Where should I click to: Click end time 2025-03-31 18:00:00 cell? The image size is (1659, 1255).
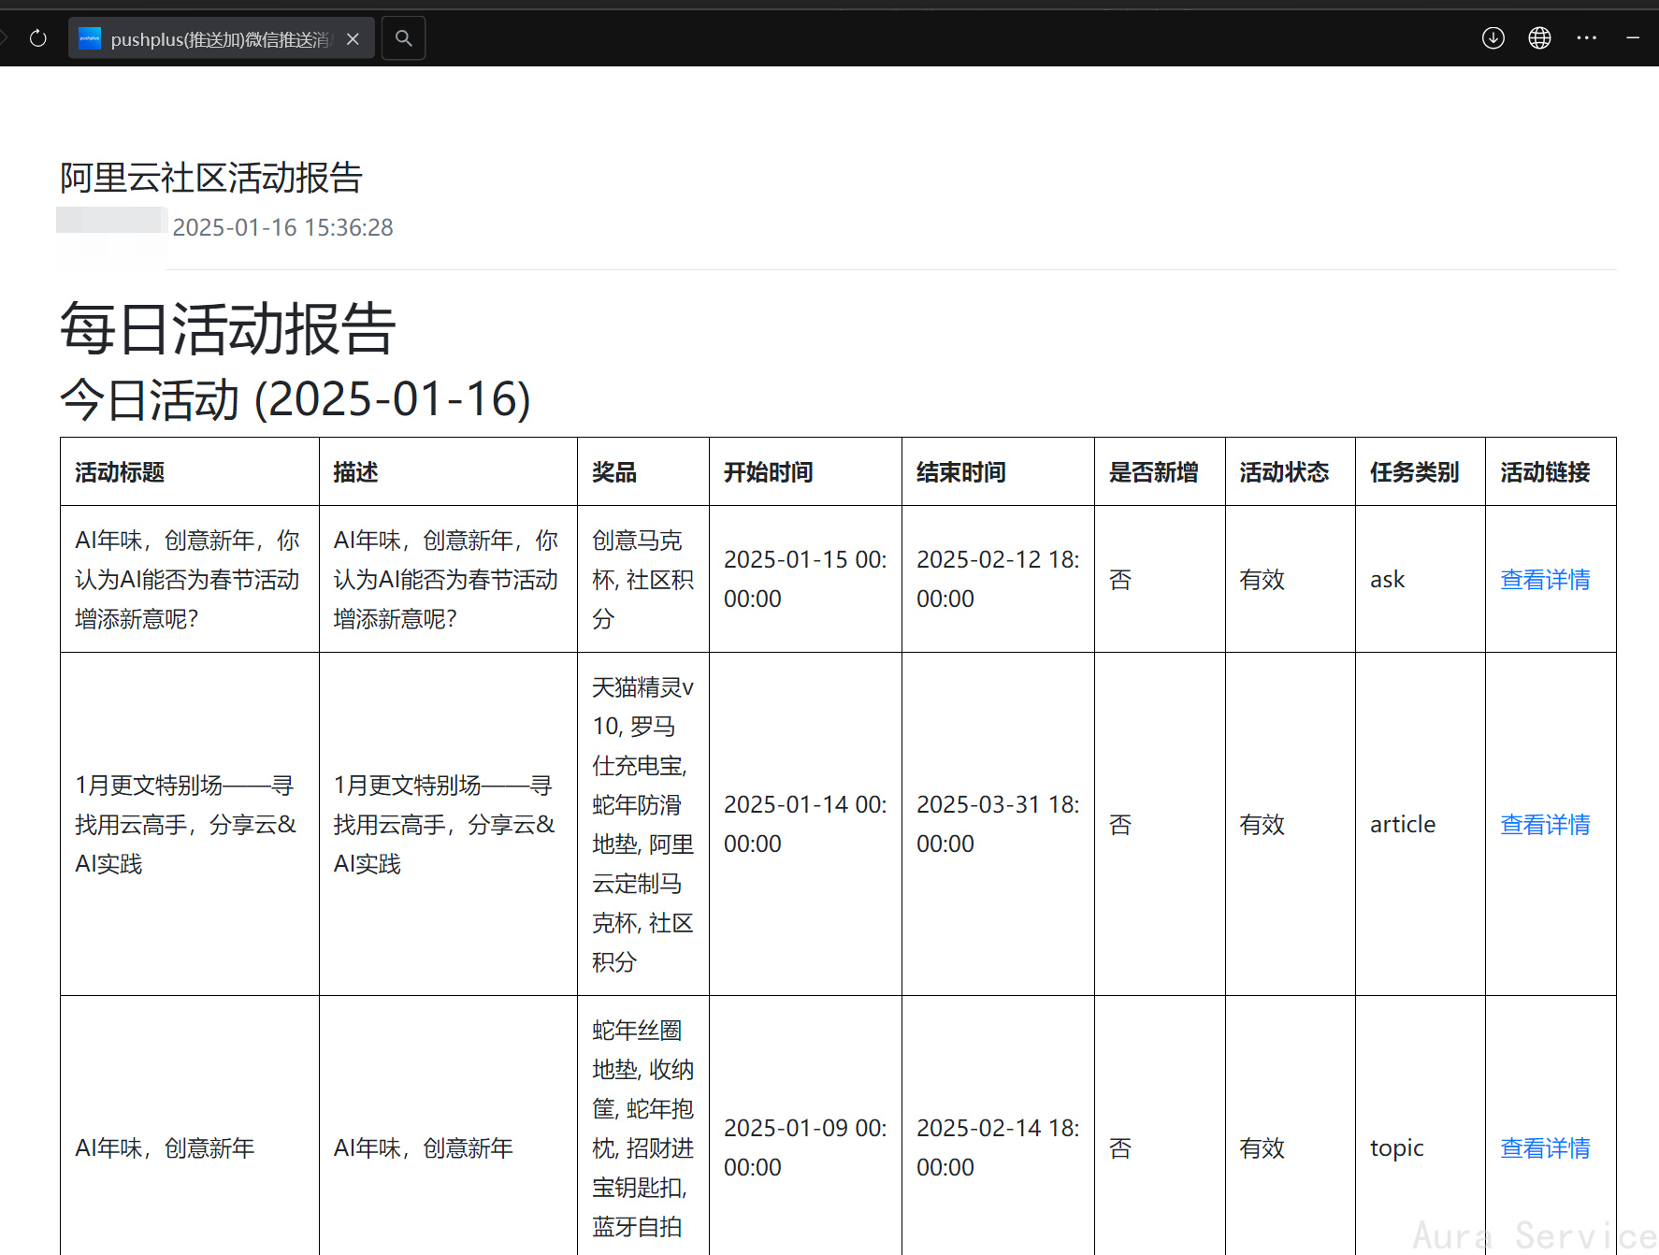pos(998,824)
